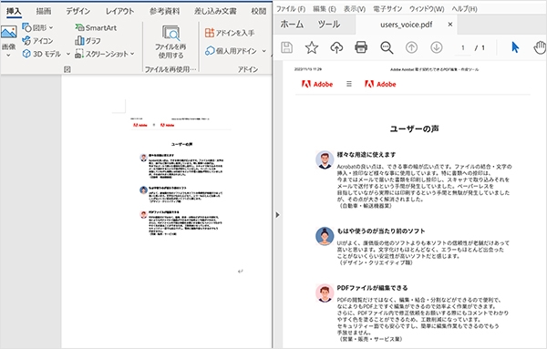Click the second Adobe logo in PDF page
547x349 pixels.
380,84
